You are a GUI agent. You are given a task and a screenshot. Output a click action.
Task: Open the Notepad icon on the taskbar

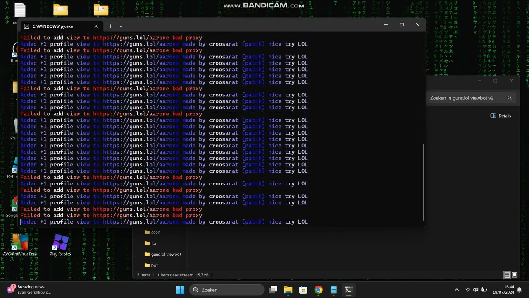pyautogui.click(x=334, y=290)
